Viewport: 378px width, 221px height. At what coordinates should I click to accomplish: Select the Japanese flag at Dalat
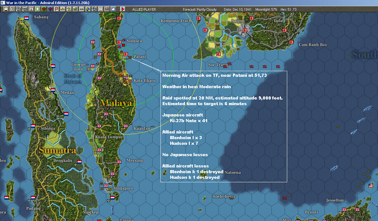point(284,30)
